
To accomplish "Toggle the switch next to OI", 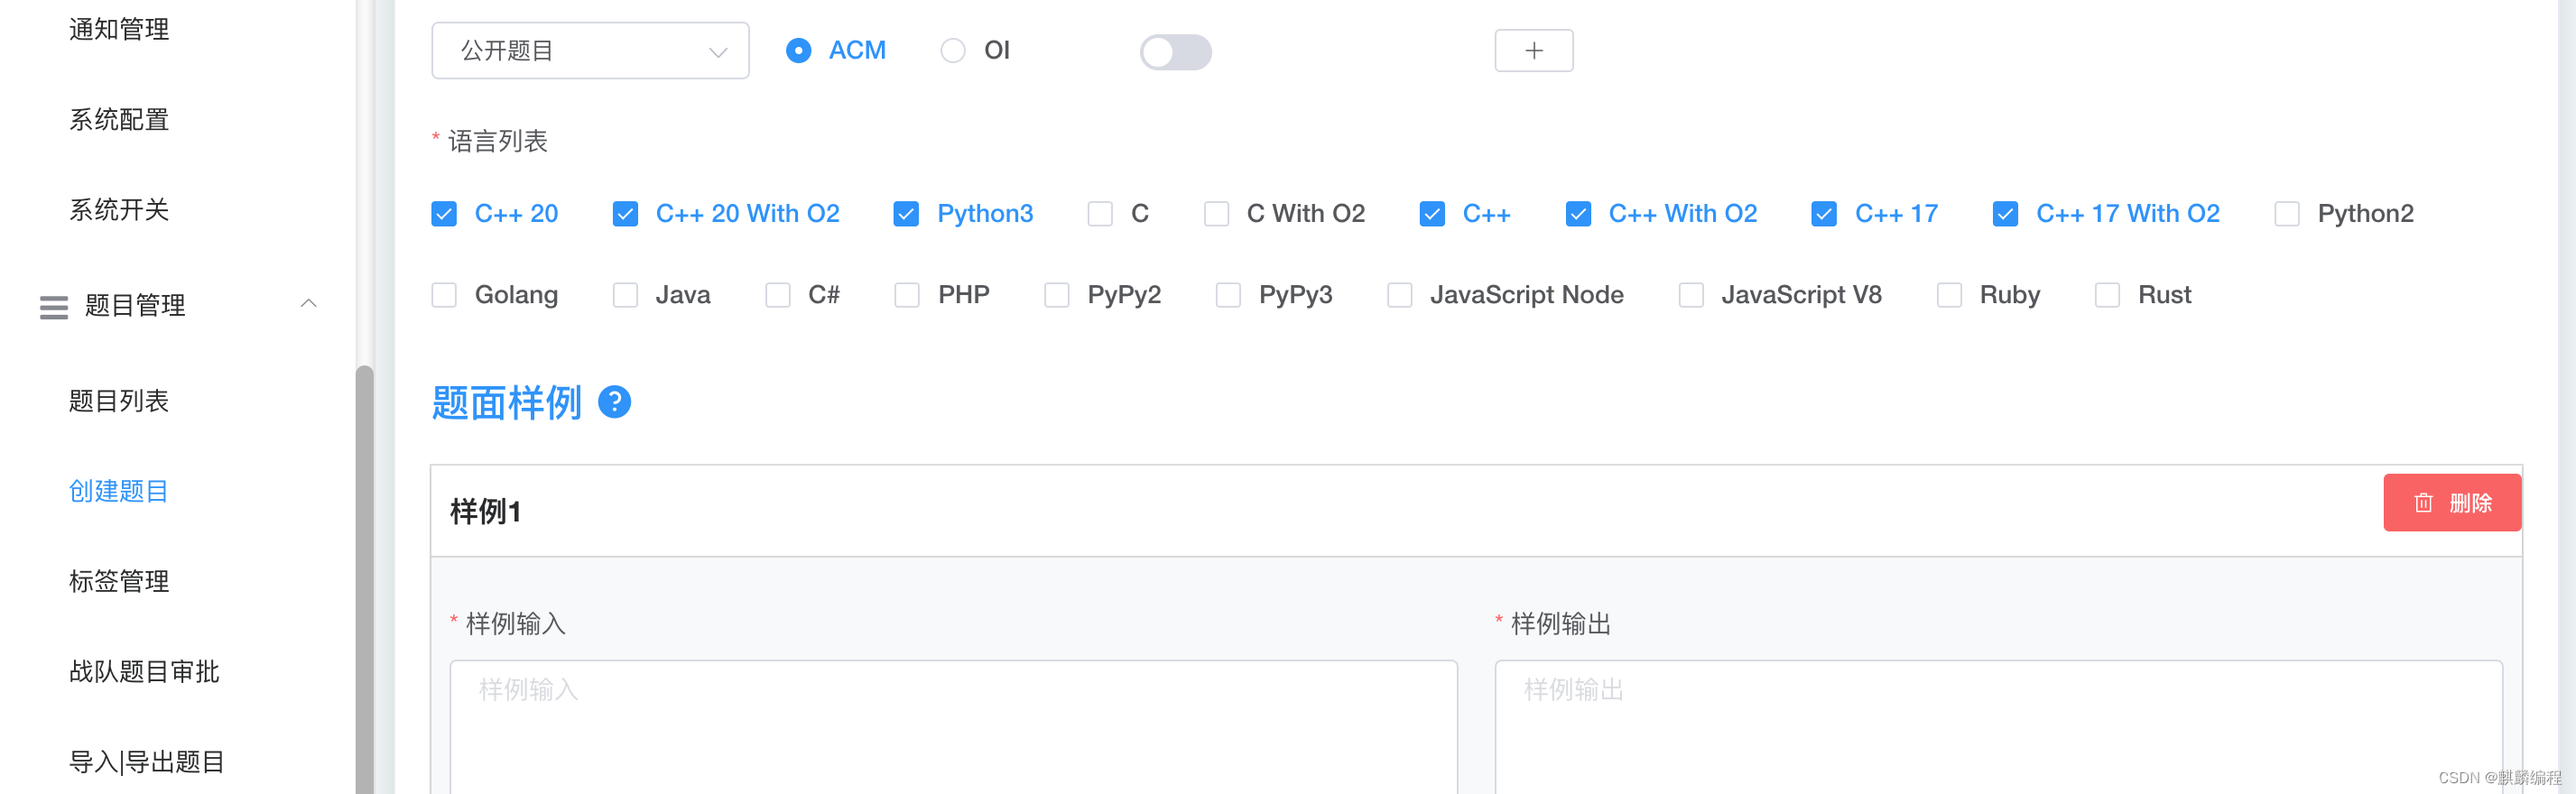I will (1175, 52).
